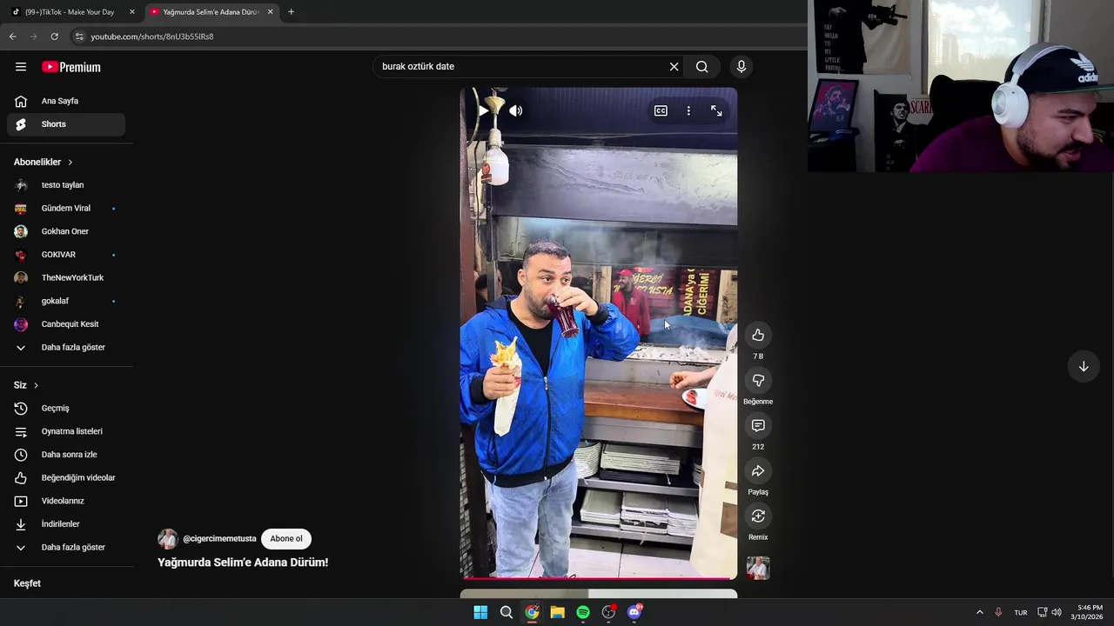Go to the next short arrow

click(1084, 367)
